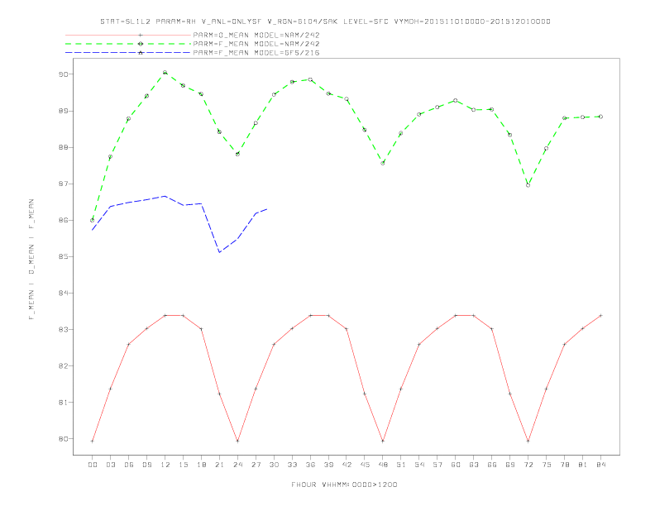Click x-axis tick label 21
The height and width of the screenshot is (506, 655).
[219, 465]
